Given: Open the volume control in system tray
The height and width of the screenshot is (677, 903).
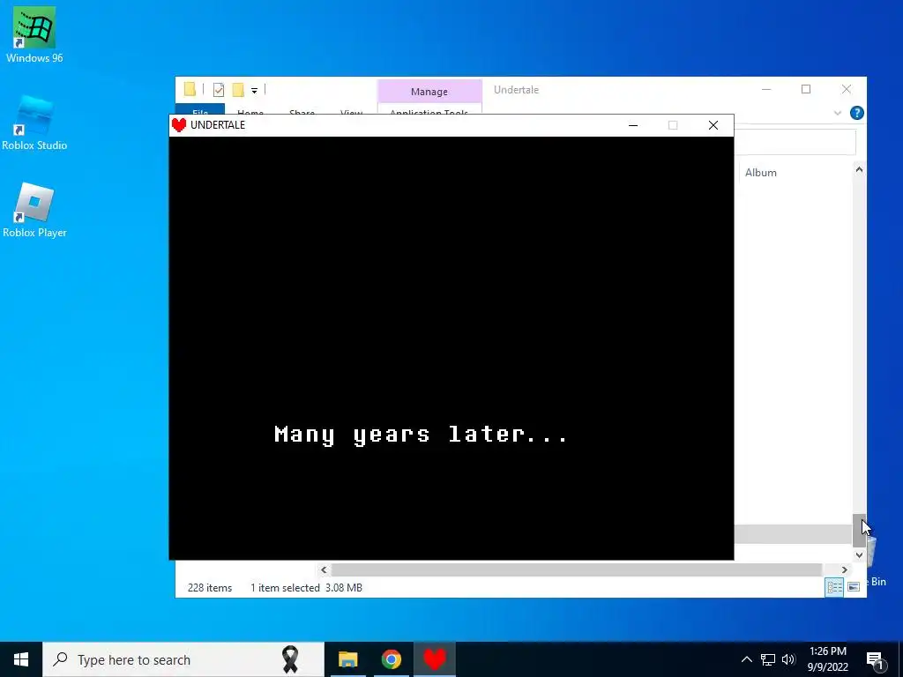Looking at the screenshot, I should [788, 659].
